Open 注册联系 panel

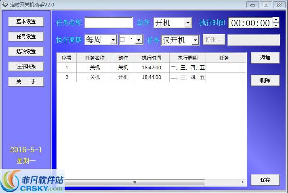[26, 66]
